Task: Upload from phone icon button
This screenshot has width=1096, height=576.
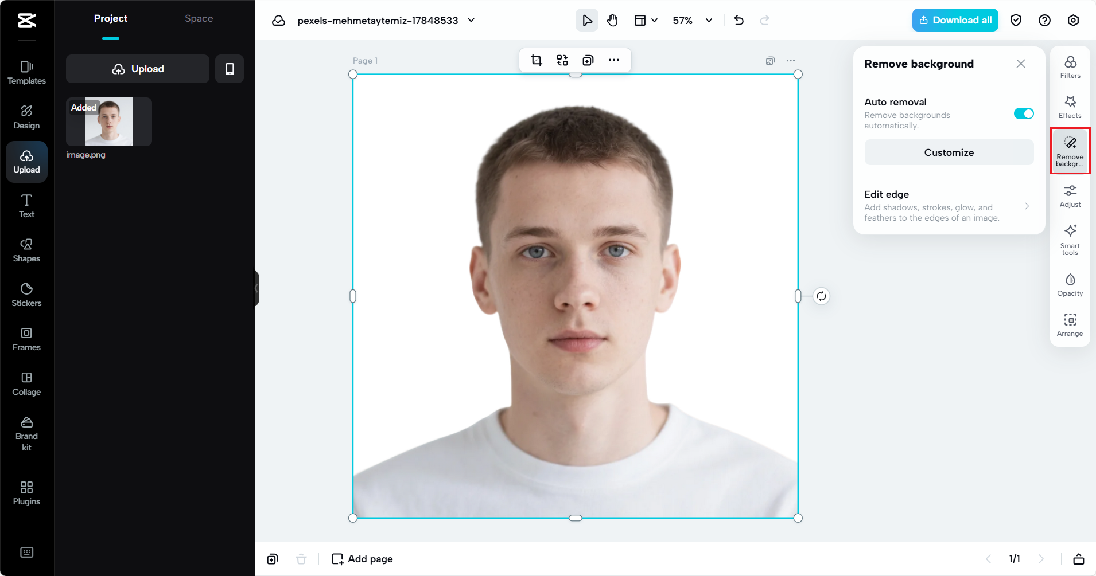Action: point(230,69)
